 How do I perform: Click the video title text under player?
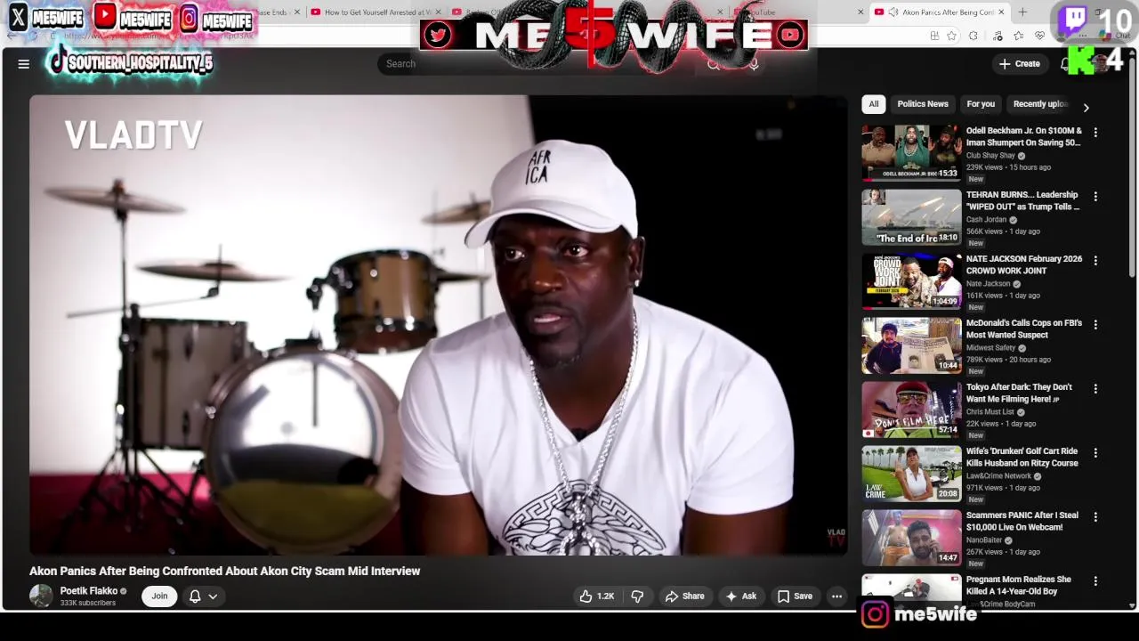224,572
